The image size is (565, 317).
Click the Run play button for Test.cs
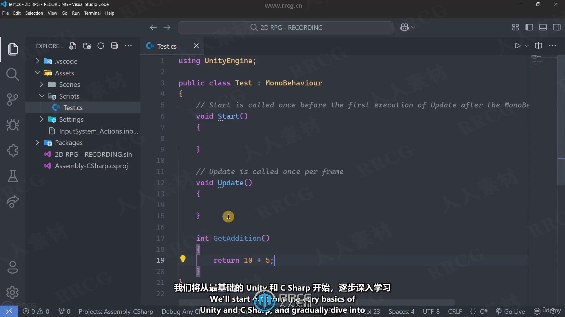tap(518, 46)
